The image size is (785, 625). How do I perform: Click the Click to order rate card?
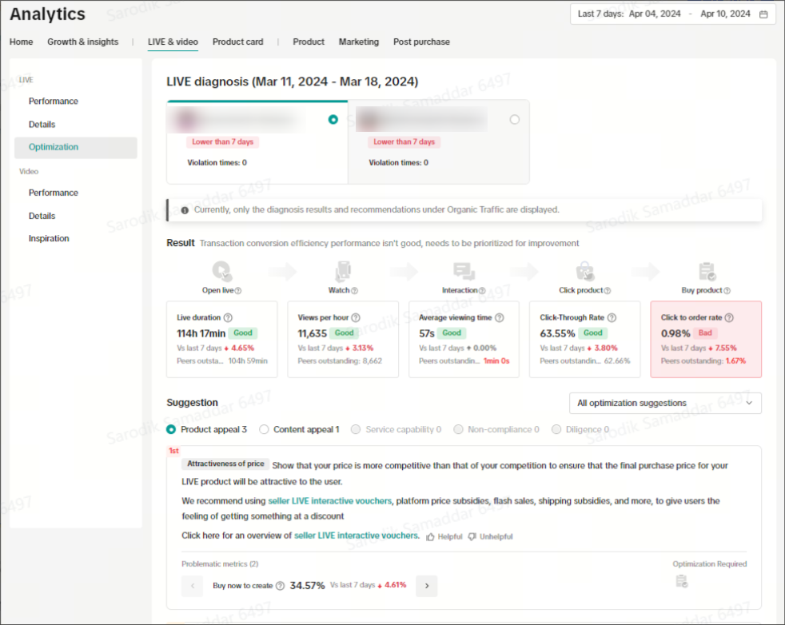click(x=705, y=339)
